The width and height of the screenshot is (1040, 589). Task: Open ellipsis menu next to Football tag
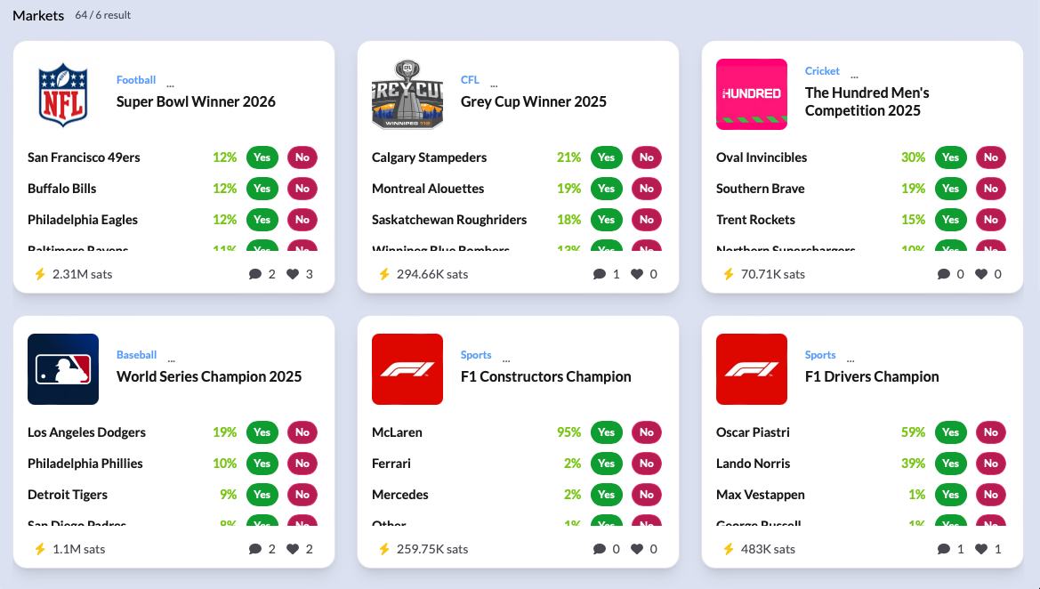click(x=171, y=85)
